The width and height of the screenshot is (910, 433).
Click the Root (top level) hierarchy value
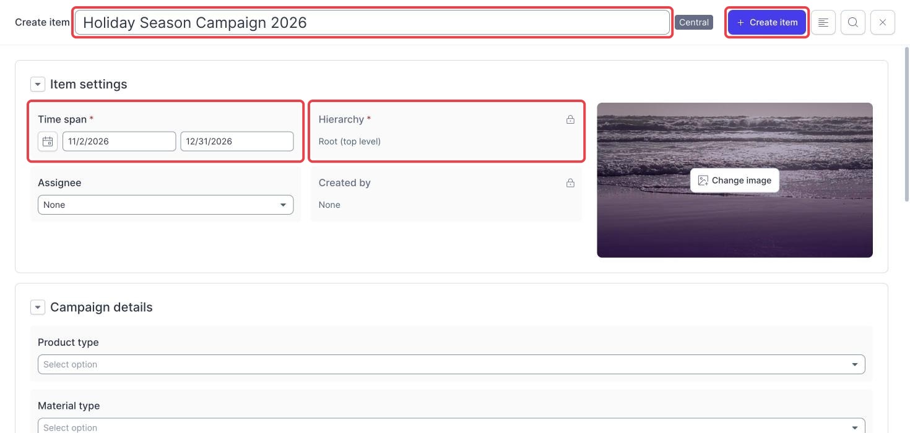tap(350, 141)
